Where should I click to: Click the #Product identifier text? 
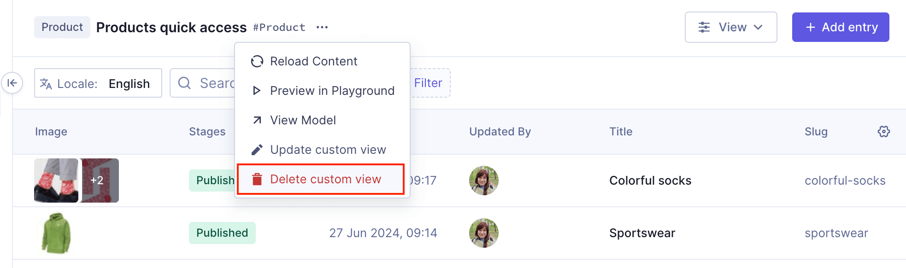(279, 28)
